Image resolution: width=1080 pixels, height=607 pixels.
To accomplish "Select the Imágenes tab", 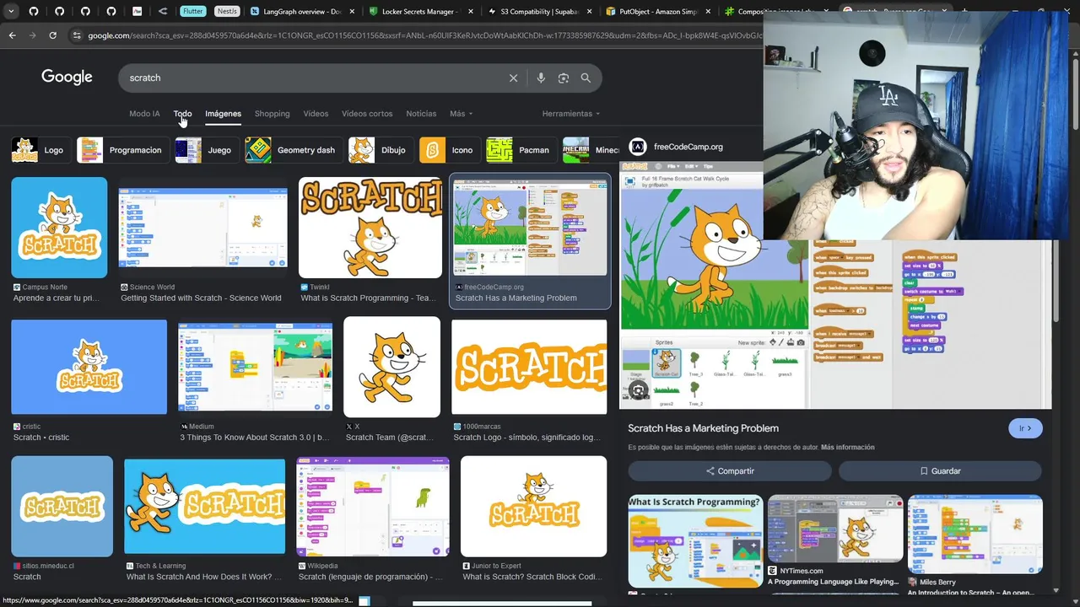I will point(223,114).
